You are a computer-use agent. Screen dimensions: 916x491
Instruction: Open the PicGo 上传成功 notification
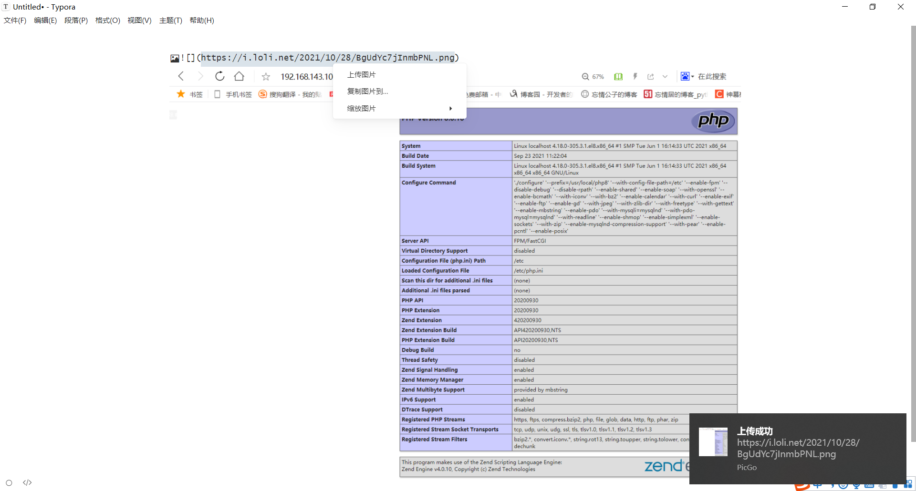click(x=798, y=449)
